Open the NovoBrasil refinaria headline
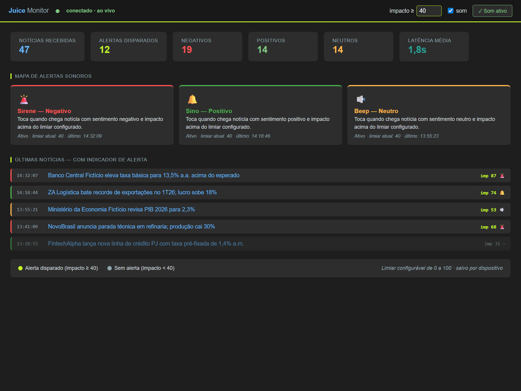The image size is (521, 391). [131, 226]
